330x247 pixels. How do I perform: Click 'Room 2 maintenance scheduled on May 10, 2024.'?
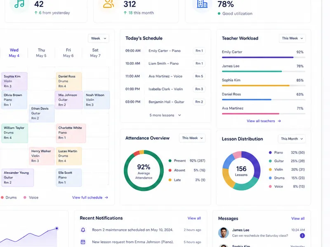point(132,230)
